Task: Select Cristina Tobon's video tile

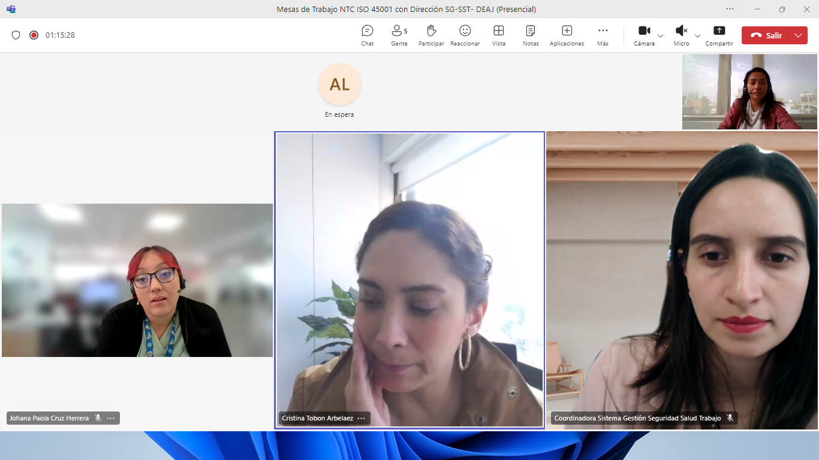Action: (x=409, y=280)
